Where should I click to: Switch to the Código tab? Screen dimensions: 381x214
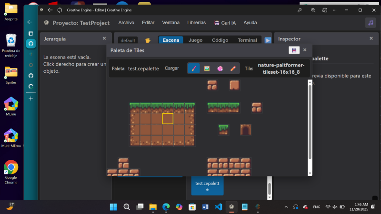220,40
